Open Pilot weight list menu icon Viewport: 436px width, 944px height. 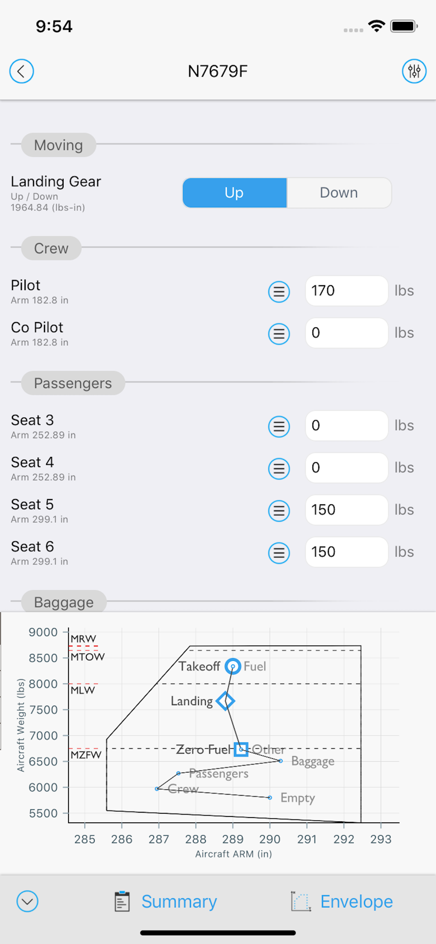[x=279, y=292]
